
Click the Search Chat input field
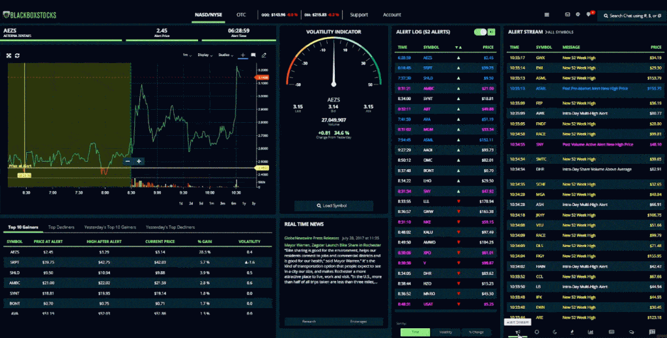coord(632,16)
